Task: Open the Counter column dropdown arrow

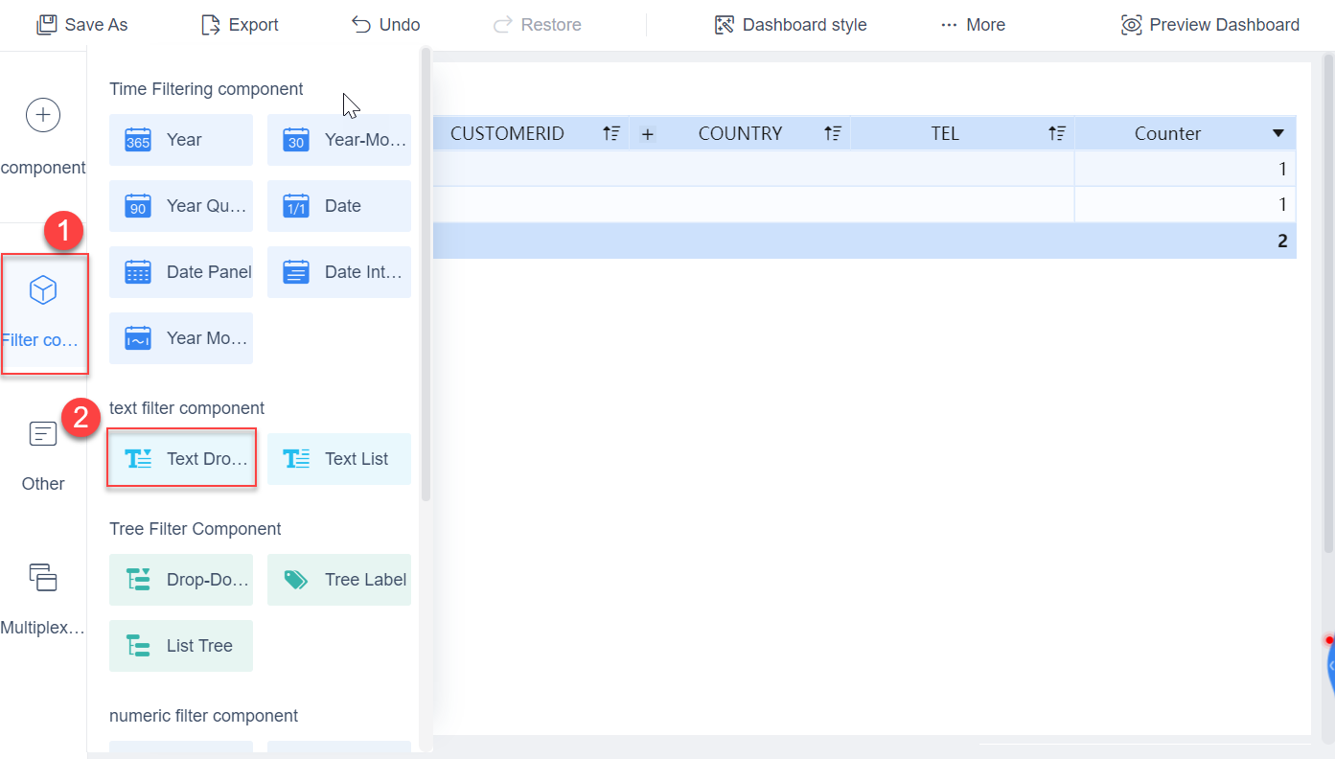Action: click(x=1278, y=134)
